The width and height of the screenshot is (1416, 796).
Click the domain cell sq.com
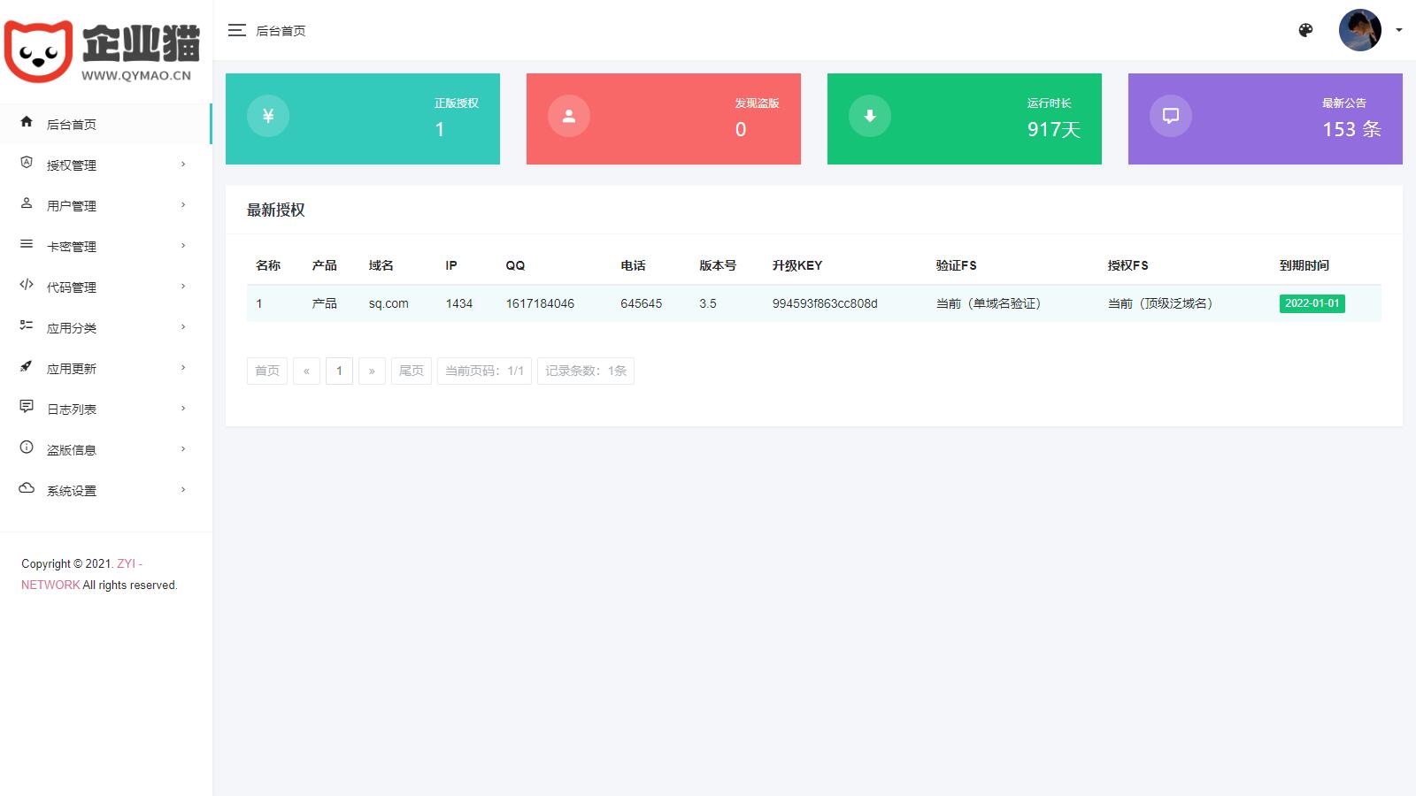(389, 303)
